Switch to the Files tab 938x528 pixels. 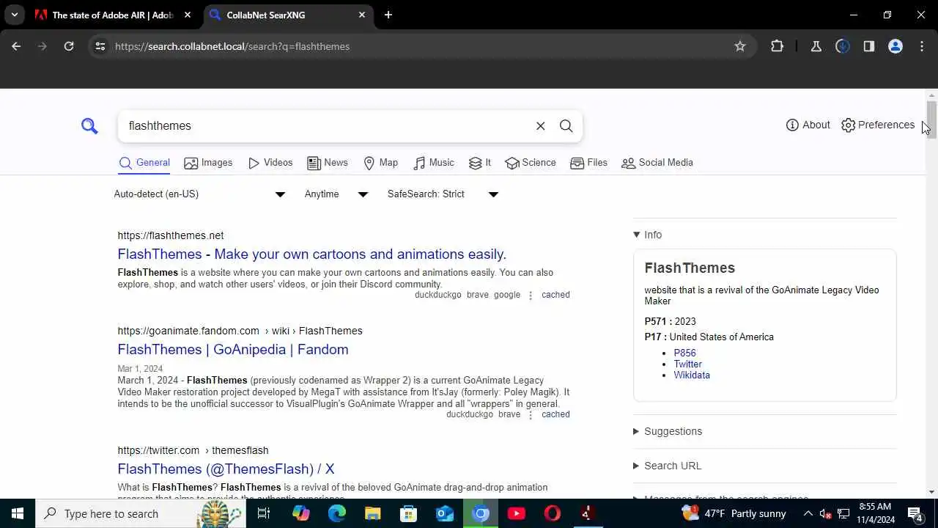(589, 163)
